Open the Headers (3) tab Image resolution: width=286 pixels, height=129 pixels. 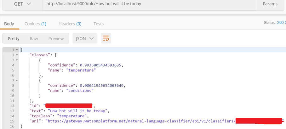click(70, 24)
